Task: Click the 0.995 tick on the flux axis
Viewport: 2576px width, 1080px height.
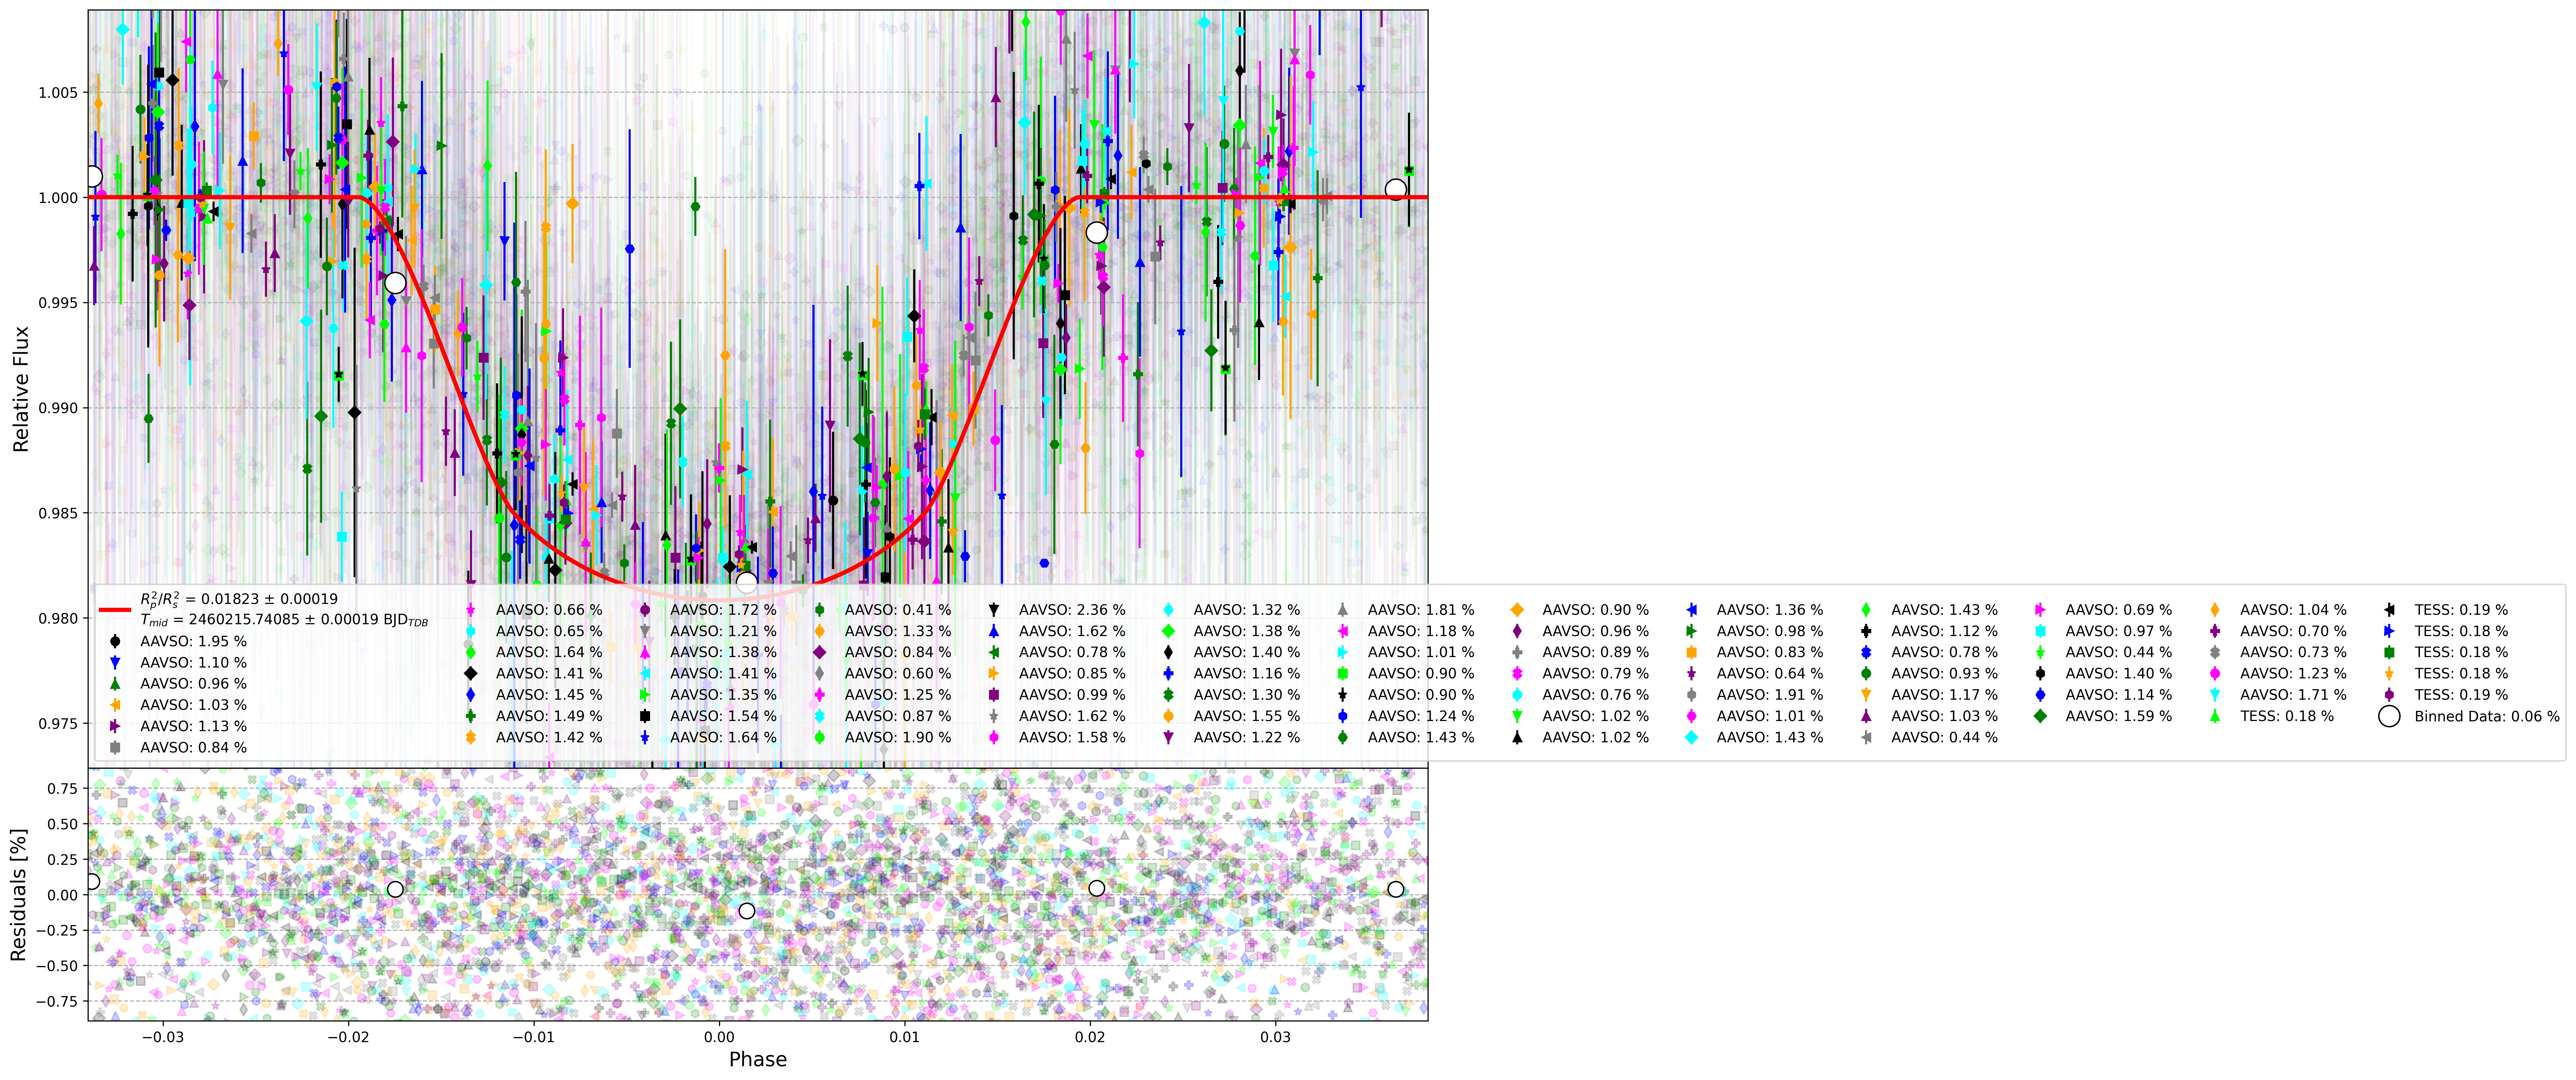Action: (x=58, y=303)
